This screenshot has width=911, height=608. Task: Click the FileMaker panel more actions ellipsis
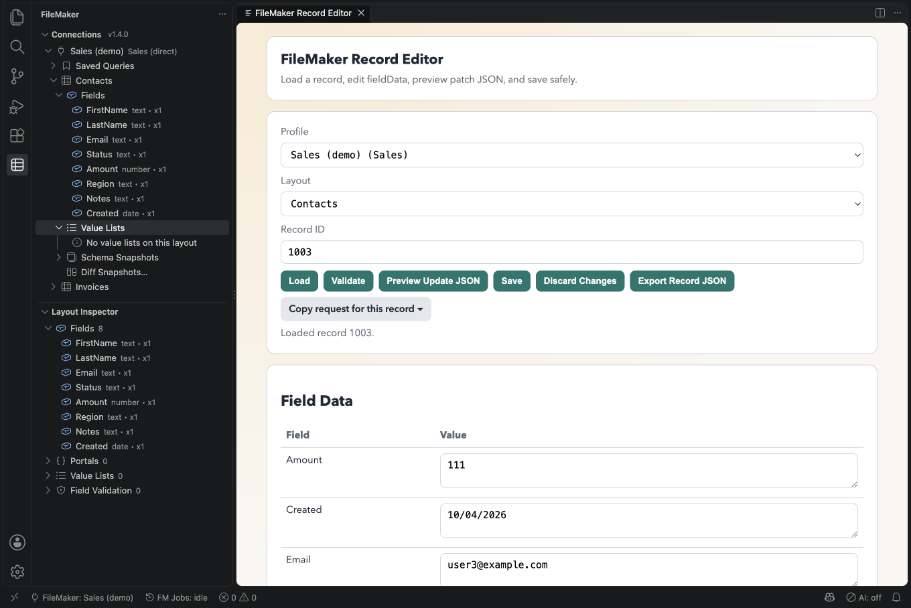tap(222, 14)
